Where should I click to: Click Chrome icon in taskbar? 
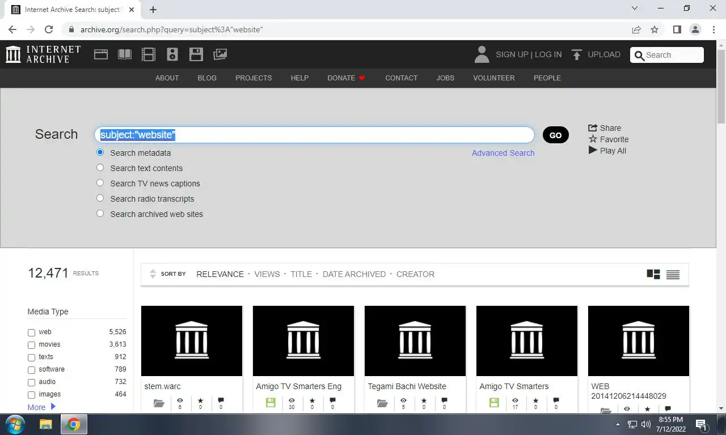[74, 424]
